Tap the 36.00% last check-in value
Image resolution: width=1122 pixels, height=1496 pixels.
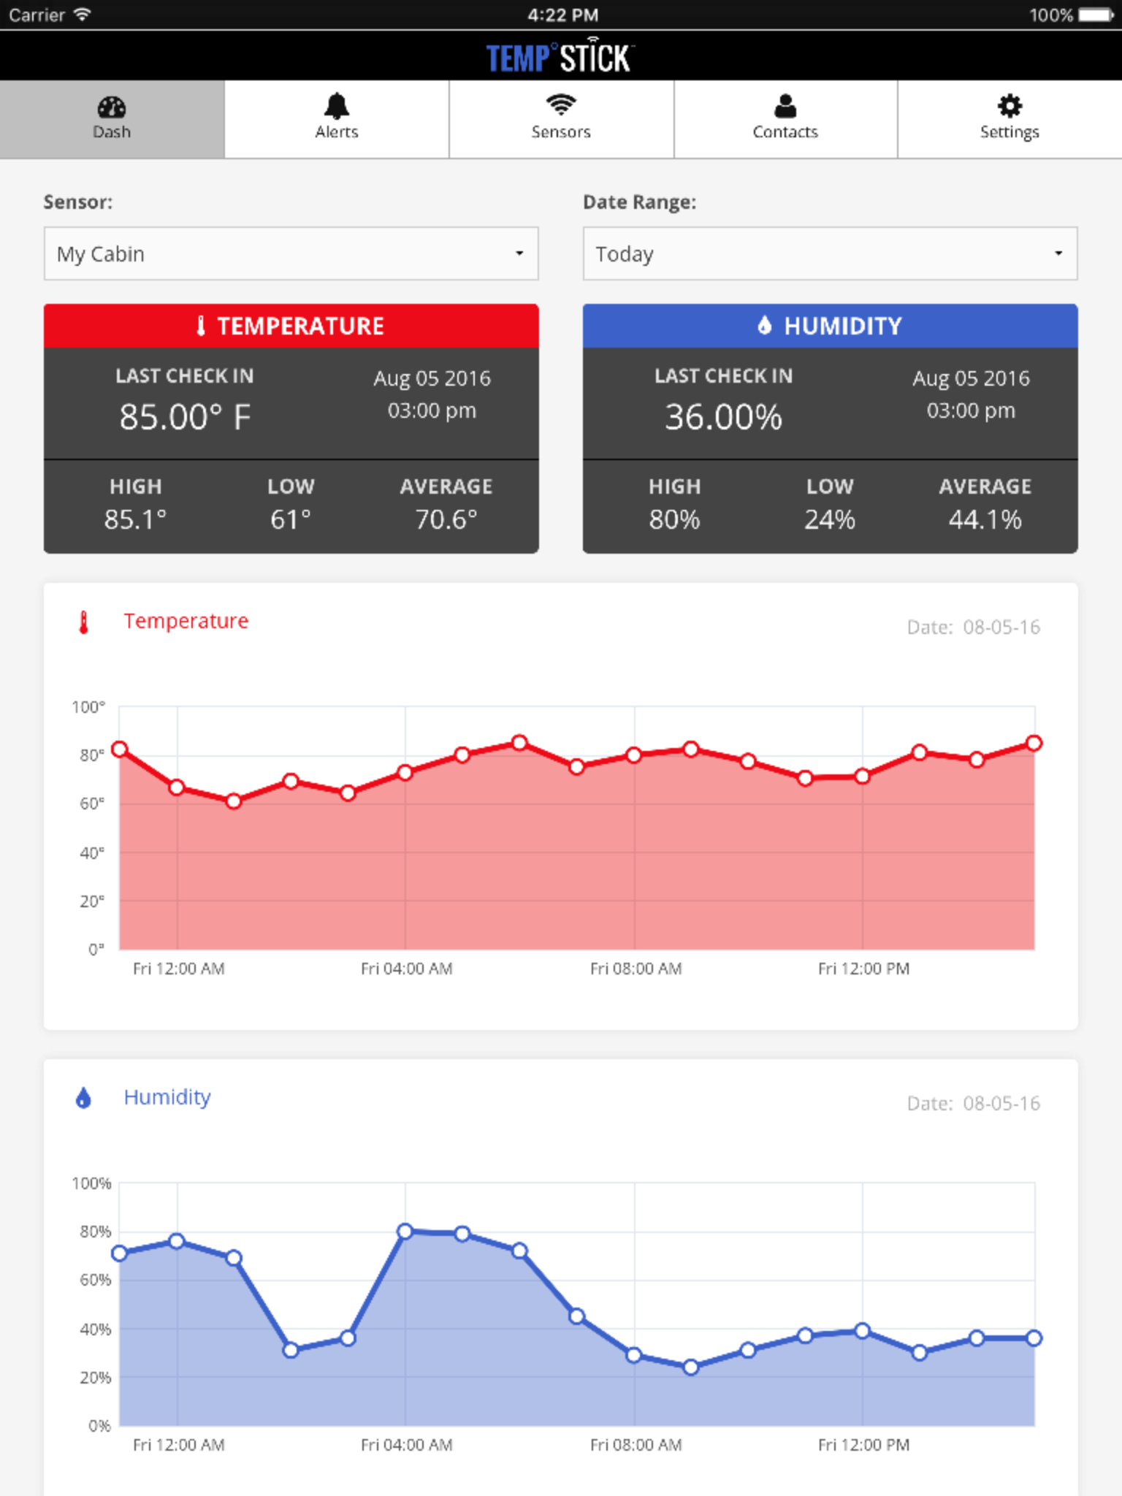point(723,417)
